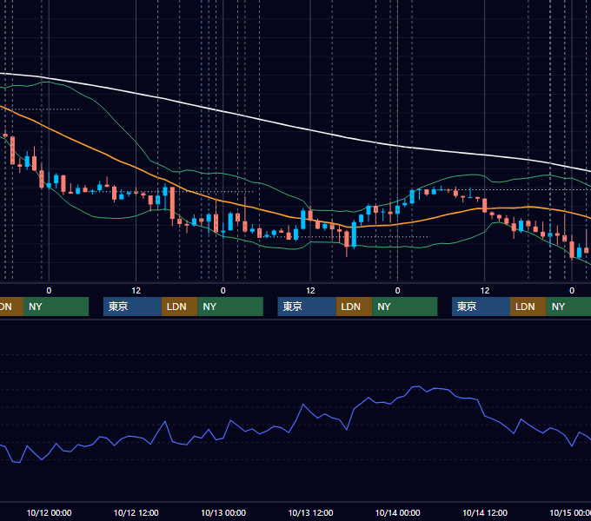
Task: Click the NY bar preceding 10/12 東京 session
Action: coord(56,307)
